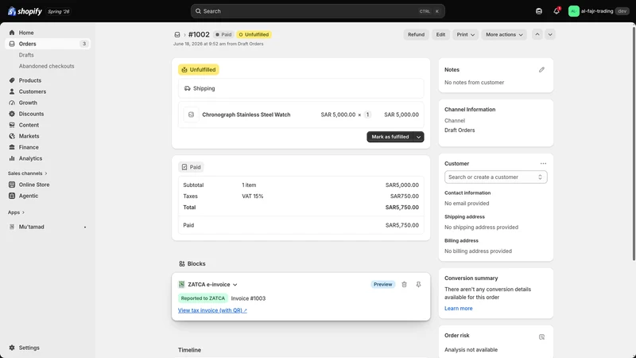
Task: Expand Mark as fulfilled arrow options
Action: 419,137
